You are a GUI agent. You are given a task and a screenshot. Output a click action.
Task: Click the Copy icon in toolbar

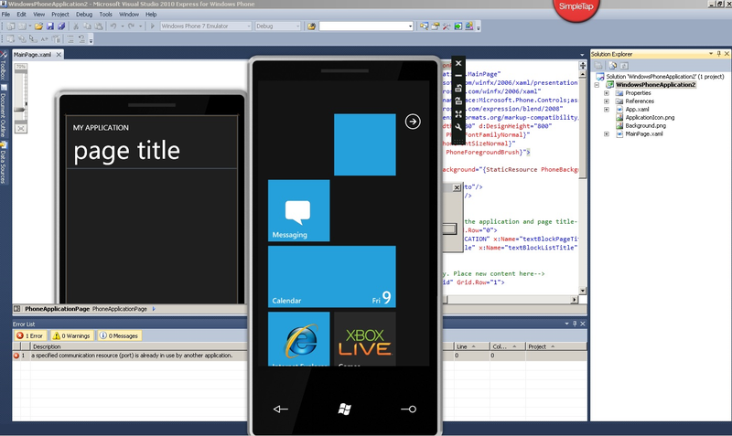pos(87,27)
